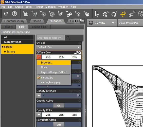Select the Translate tool with yellow arrows
The width and height of the screenshot is (143, 127).
123,14
